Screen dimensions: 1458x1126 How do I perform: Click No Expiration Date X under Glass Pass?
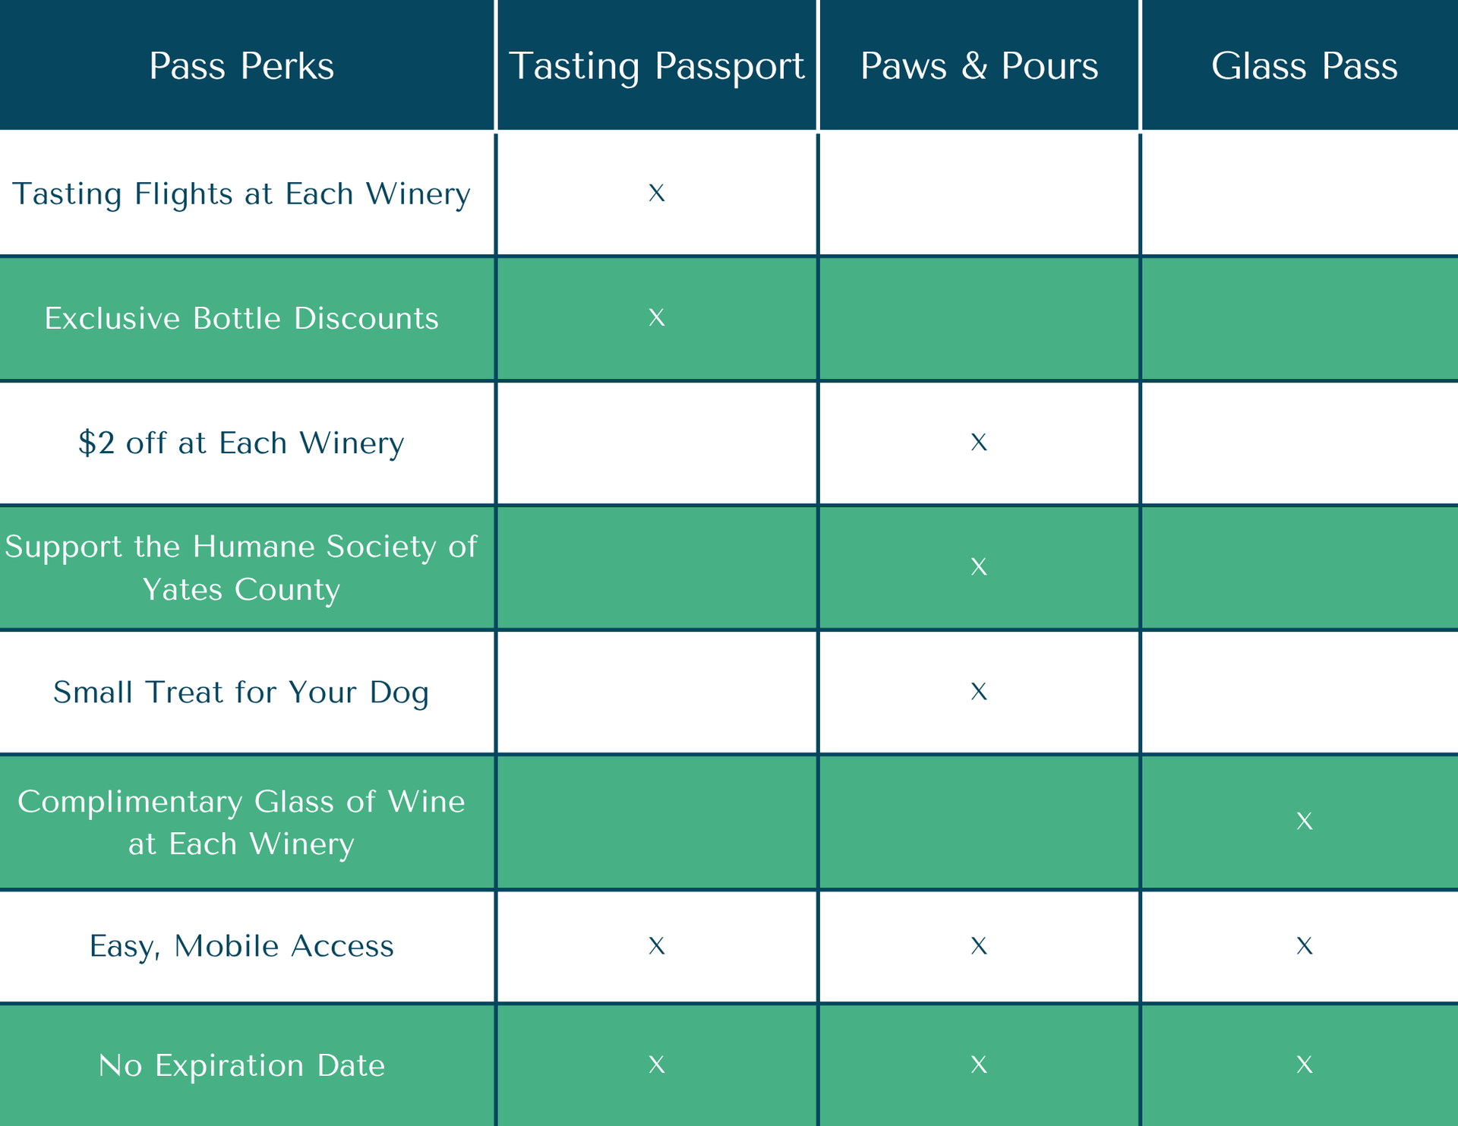[x=1304, y=1065]
